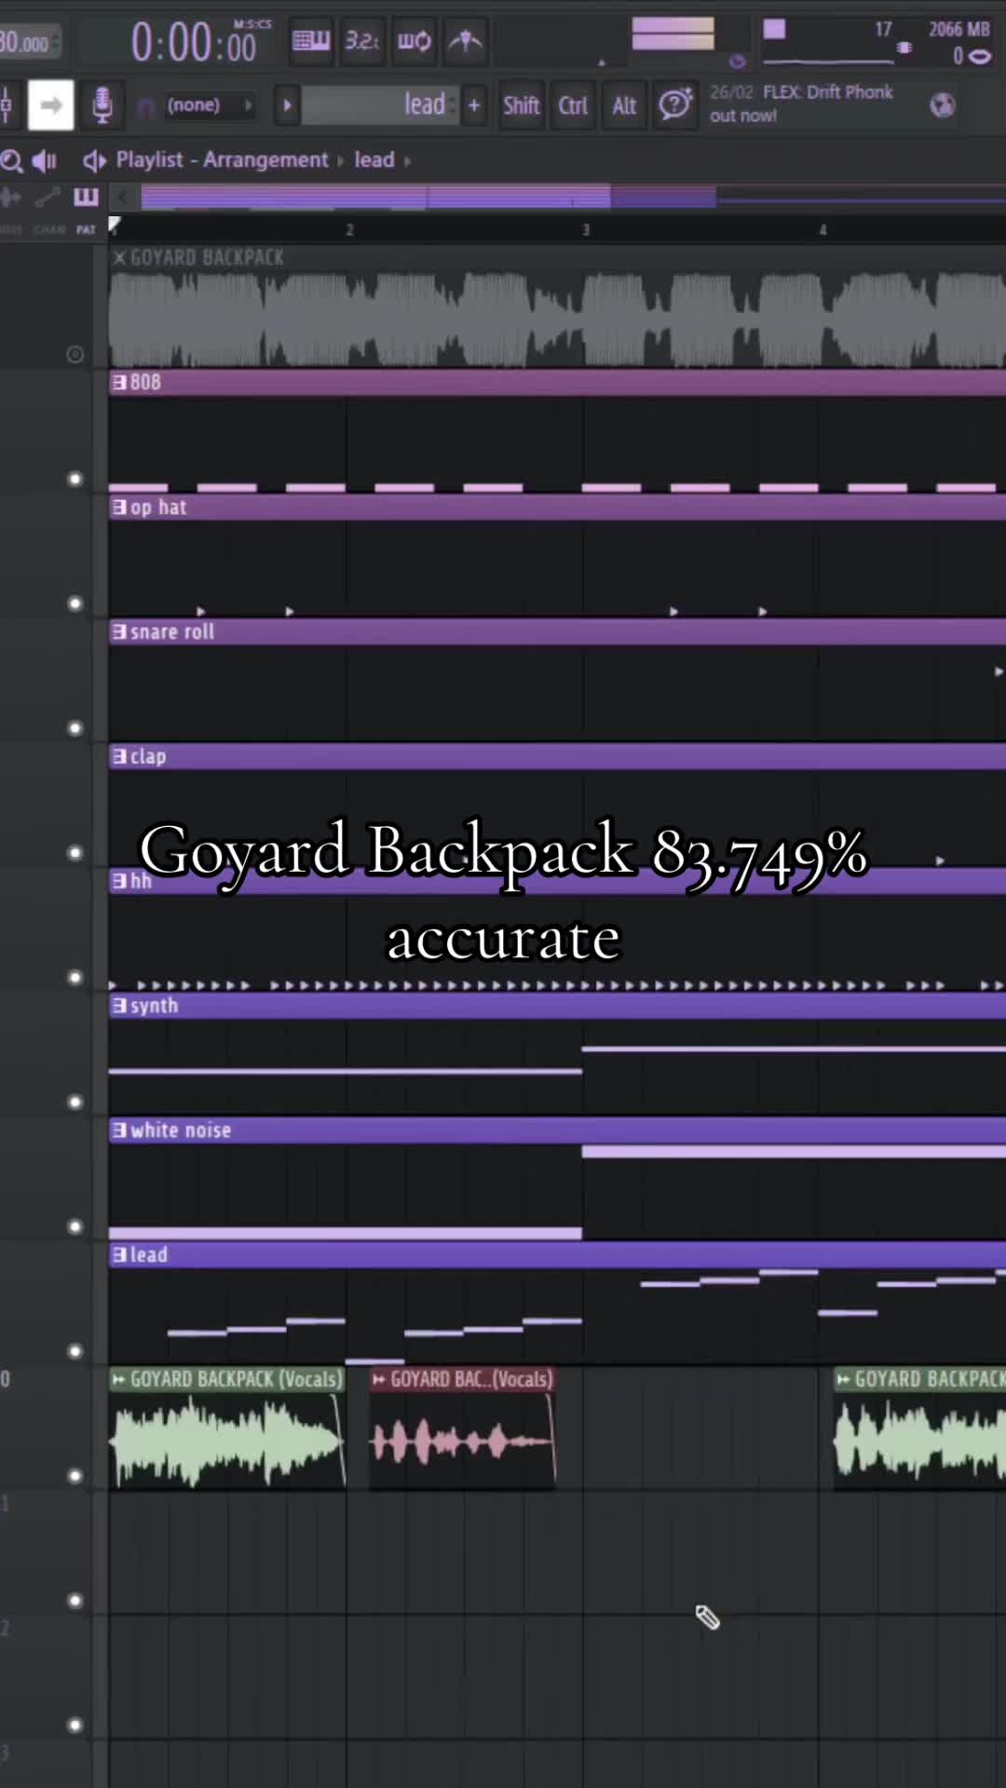The width and height of the screenshot is (1006, 1788).
Task: Click the automation clips icon in picker row
Action: 48,196
